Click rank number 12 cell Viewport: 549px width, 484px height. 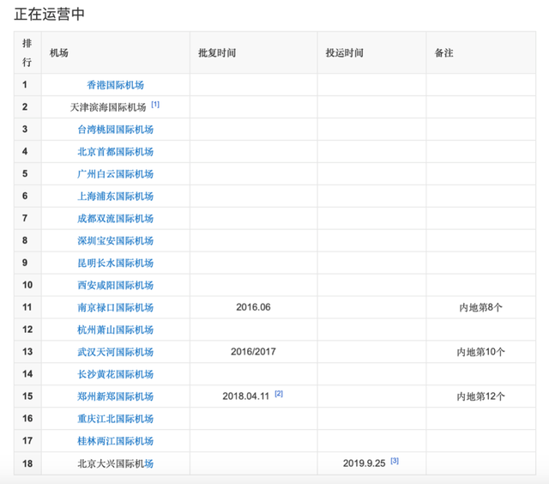(27, 330)
